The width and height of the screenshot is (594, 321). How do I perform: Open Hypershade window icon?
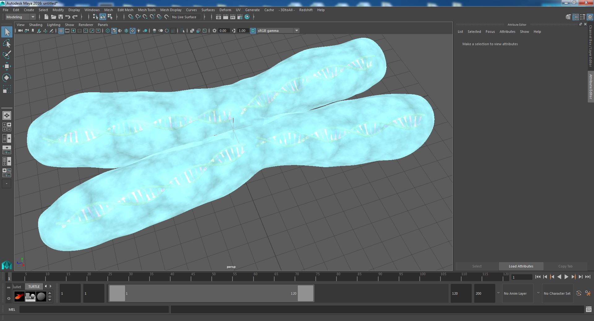pyautogui.click(x=247, y=17)
